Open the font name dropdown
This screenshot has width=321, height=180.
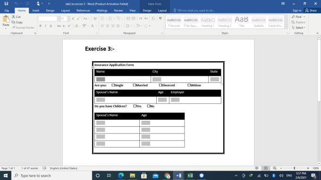(x=59, y=18)
